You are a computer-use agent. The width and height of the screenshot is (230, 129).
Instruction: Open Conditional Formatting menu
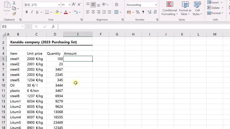(170, 8)
